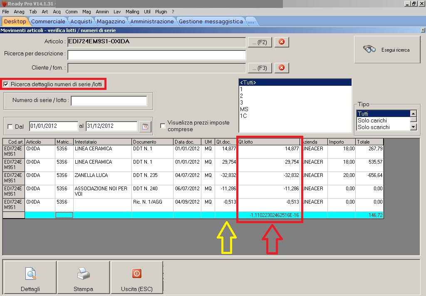Switch to the Acquisti tab
Viewport: 426px width, 296px height.
click(81, 21)
